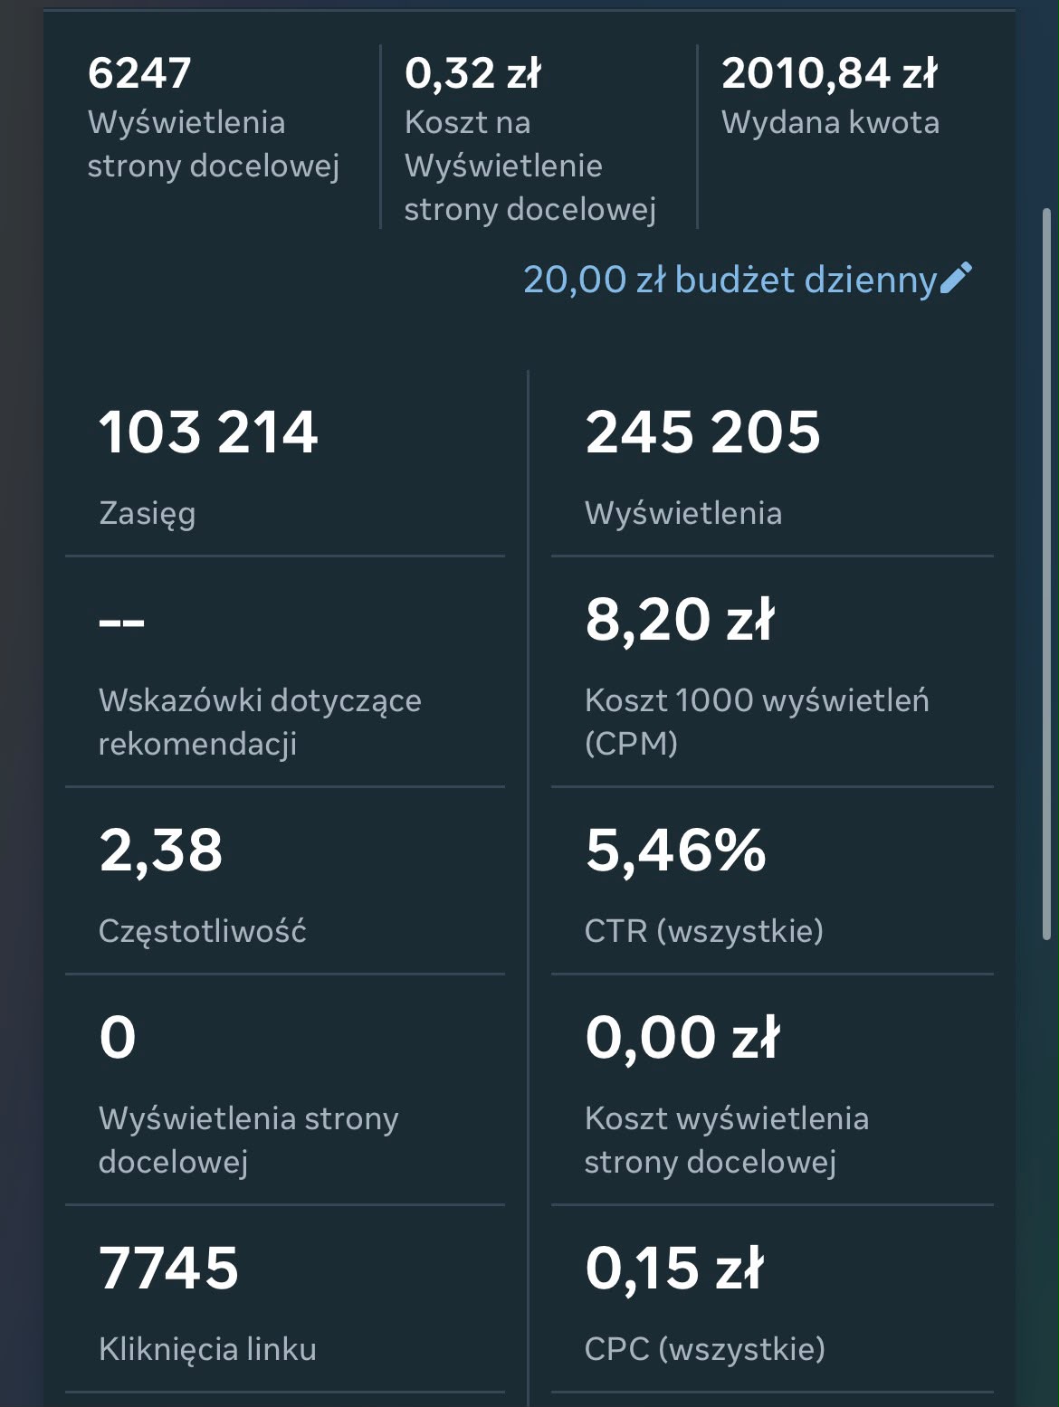
Task: Click the CPC (wszystkie) label
Action: pos(705,1349)
